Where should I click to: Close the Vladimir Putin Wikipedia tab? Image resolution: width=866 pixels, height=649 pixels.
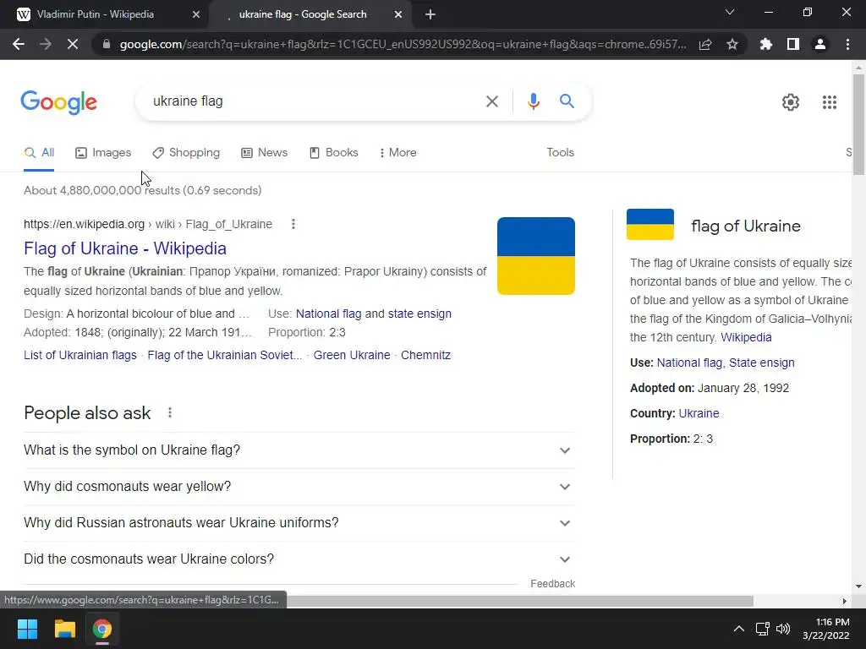195,15
